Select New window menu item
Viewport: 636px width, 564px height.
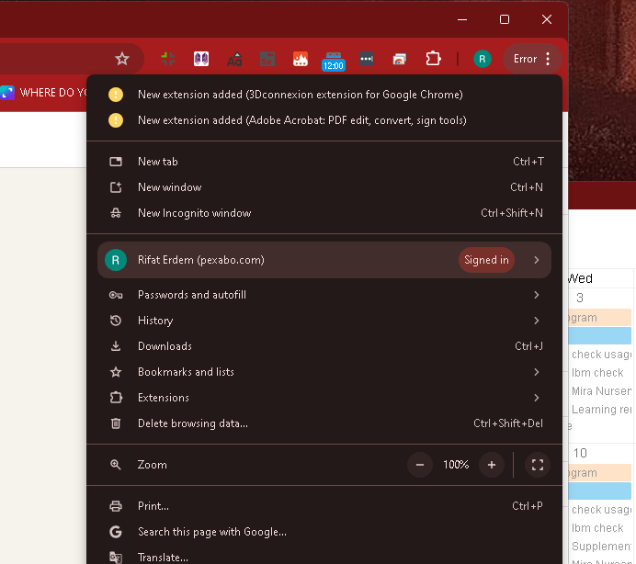324,187
